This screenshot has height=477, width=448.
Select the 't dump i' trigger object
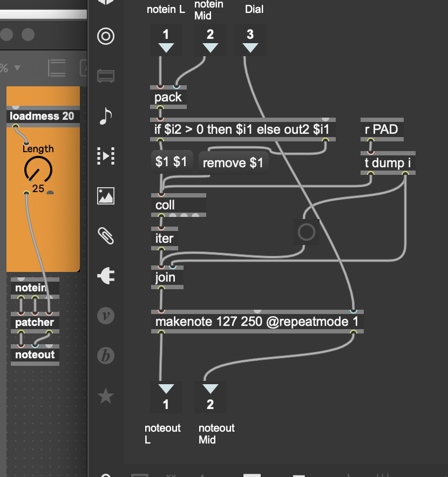[388, 163]
